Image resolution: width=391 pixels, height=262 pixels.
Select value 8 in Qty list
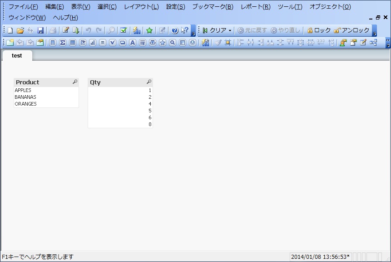point(120,124)
